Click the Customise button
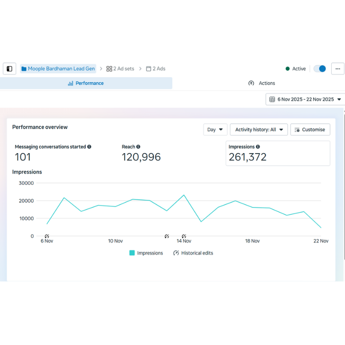Viewport: 345px width, 345px height. (x=310, y=130)
